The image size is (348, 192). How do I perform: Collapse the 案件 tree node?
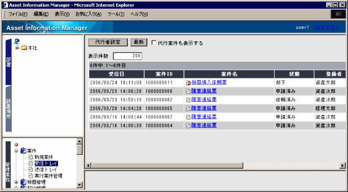pyautogui.click(x=16, y=151)
